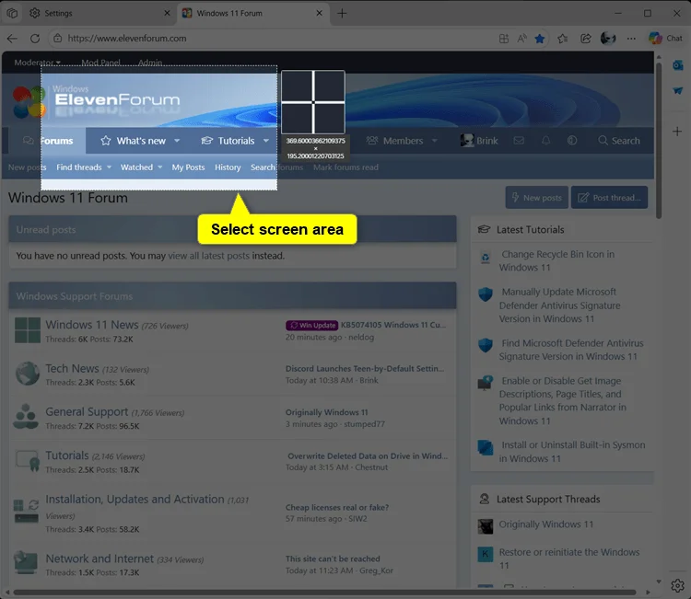The image size is (691, 599).
Task: Open the Tech News forum
Action: (x=72, y=368)
